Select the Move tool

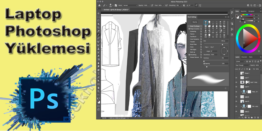[99, 13]
